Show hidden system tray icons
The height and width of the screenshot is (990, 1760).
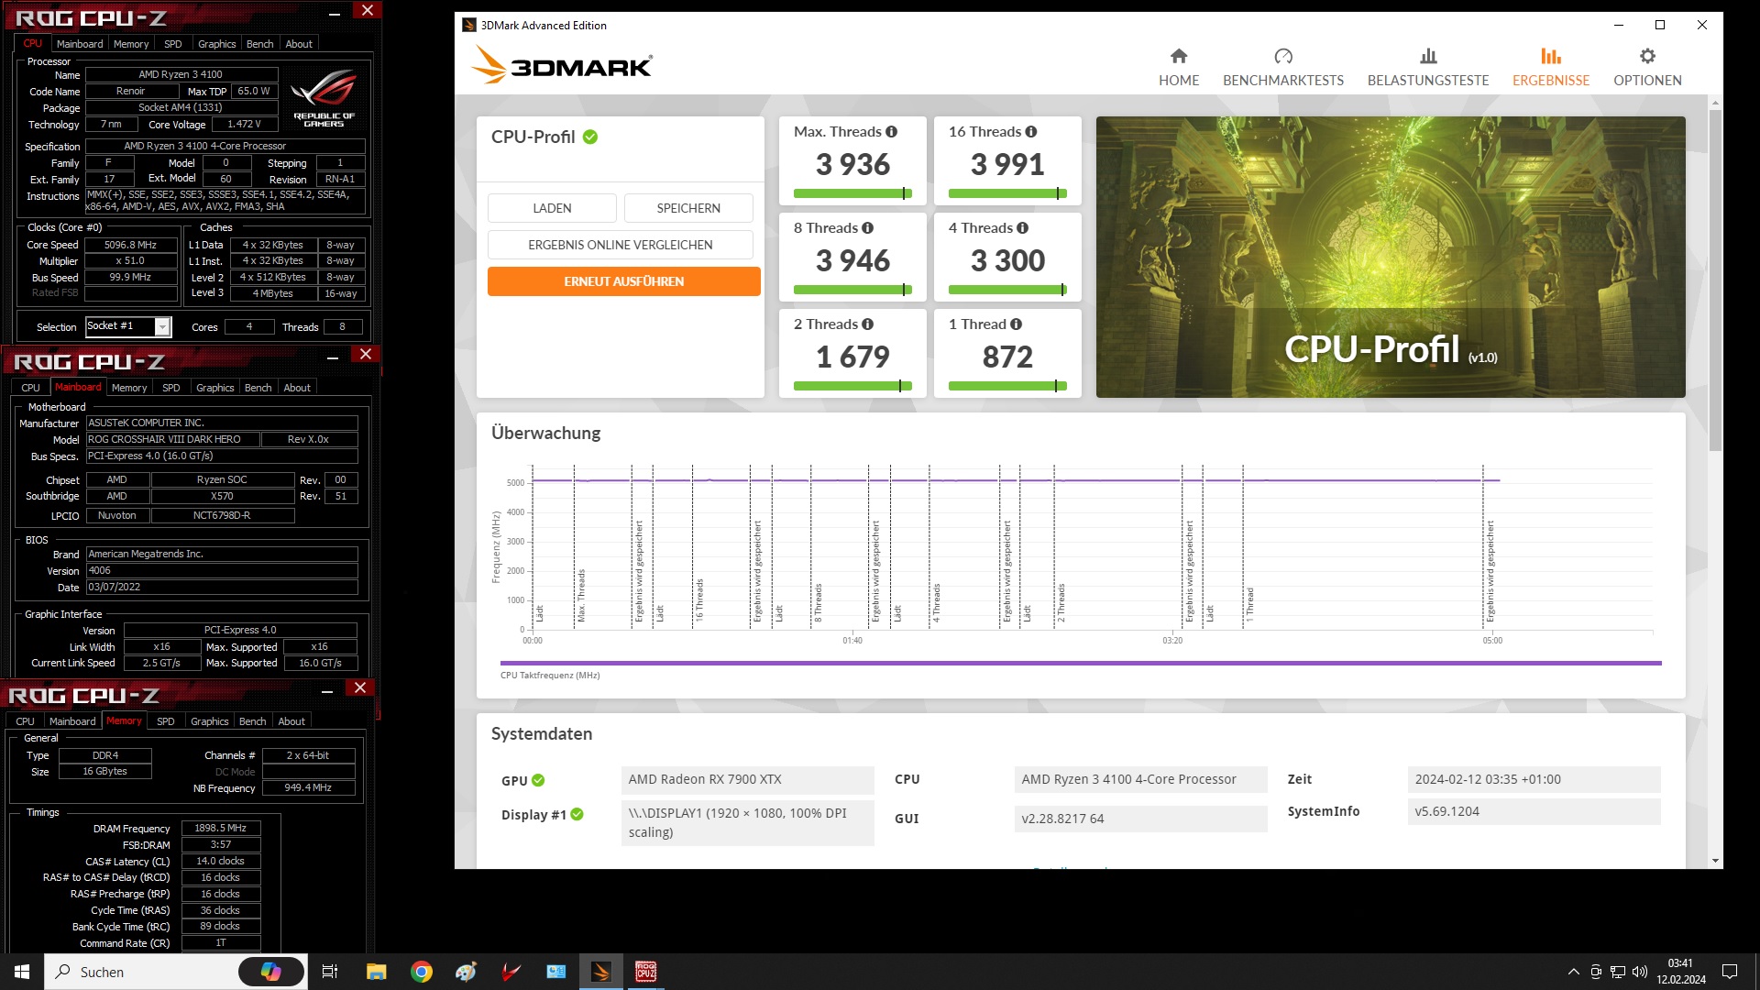(x=1574, y=972)
